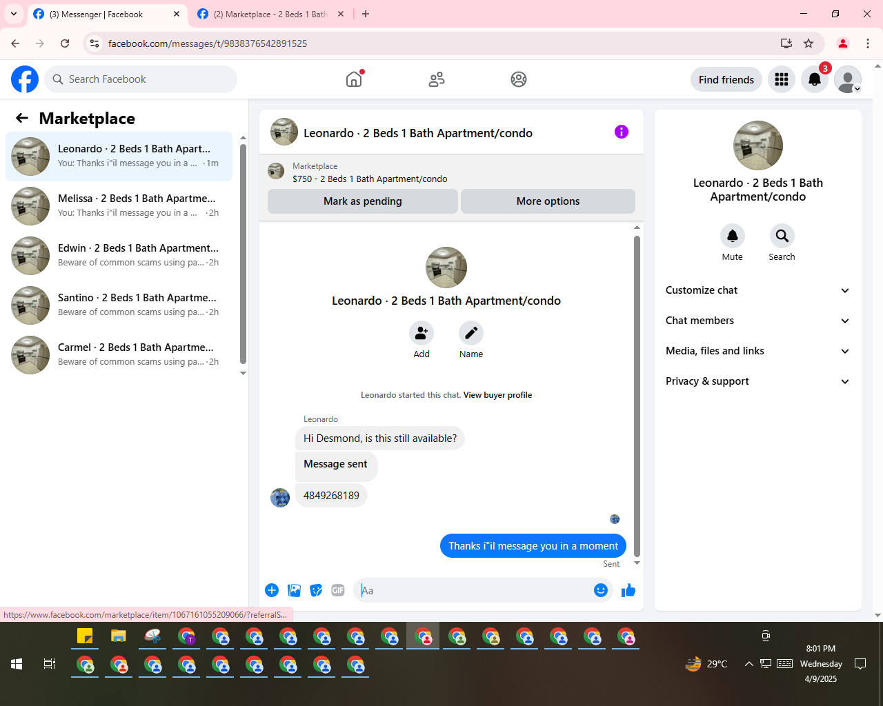This screenshot has height=706, width=883.
Task: Open the Chrome profile icon
Action: [842, 43]
